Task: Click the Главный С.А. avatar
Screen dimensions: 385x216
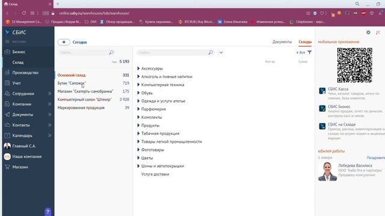Action: coord(7,146)
